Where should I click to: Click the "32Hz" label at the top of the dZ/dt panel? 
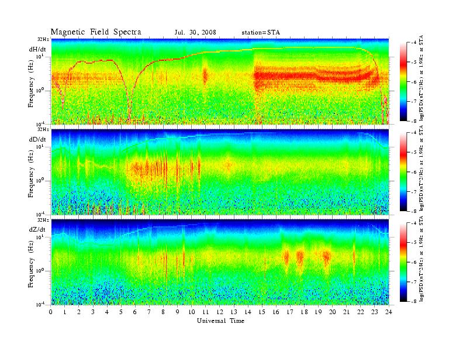click(43, 220)
